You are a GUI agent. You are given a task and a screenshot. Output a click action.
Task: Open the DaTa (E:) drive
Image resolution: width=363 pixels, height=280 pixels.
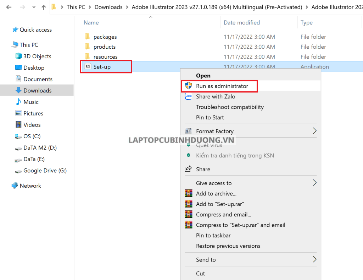tap(34, 159)
